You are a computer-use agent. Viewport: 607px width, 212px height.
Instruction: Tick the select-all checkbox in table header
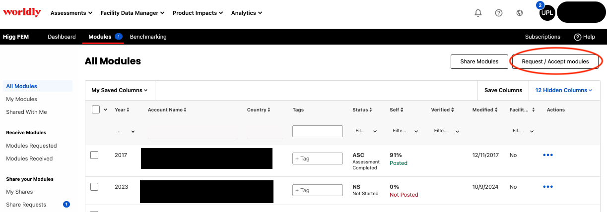pos(96,110)
